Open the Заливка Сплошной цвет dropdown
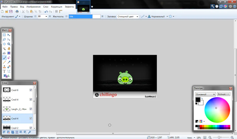237x139 pixels. pyautogui.click(x=128, y=17)
